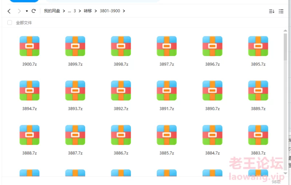
Task: Expand the collapsed breadcrumb ellipsis
Action: [x=69, y=11]
